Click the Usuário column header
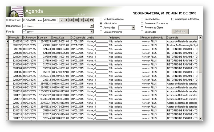 click(x=97, y=37)
